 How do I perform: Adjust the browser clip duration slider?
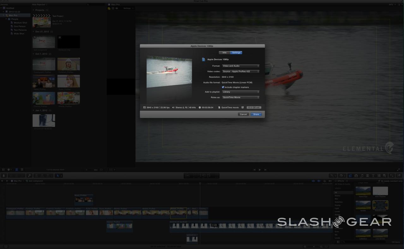pos(89,170)
